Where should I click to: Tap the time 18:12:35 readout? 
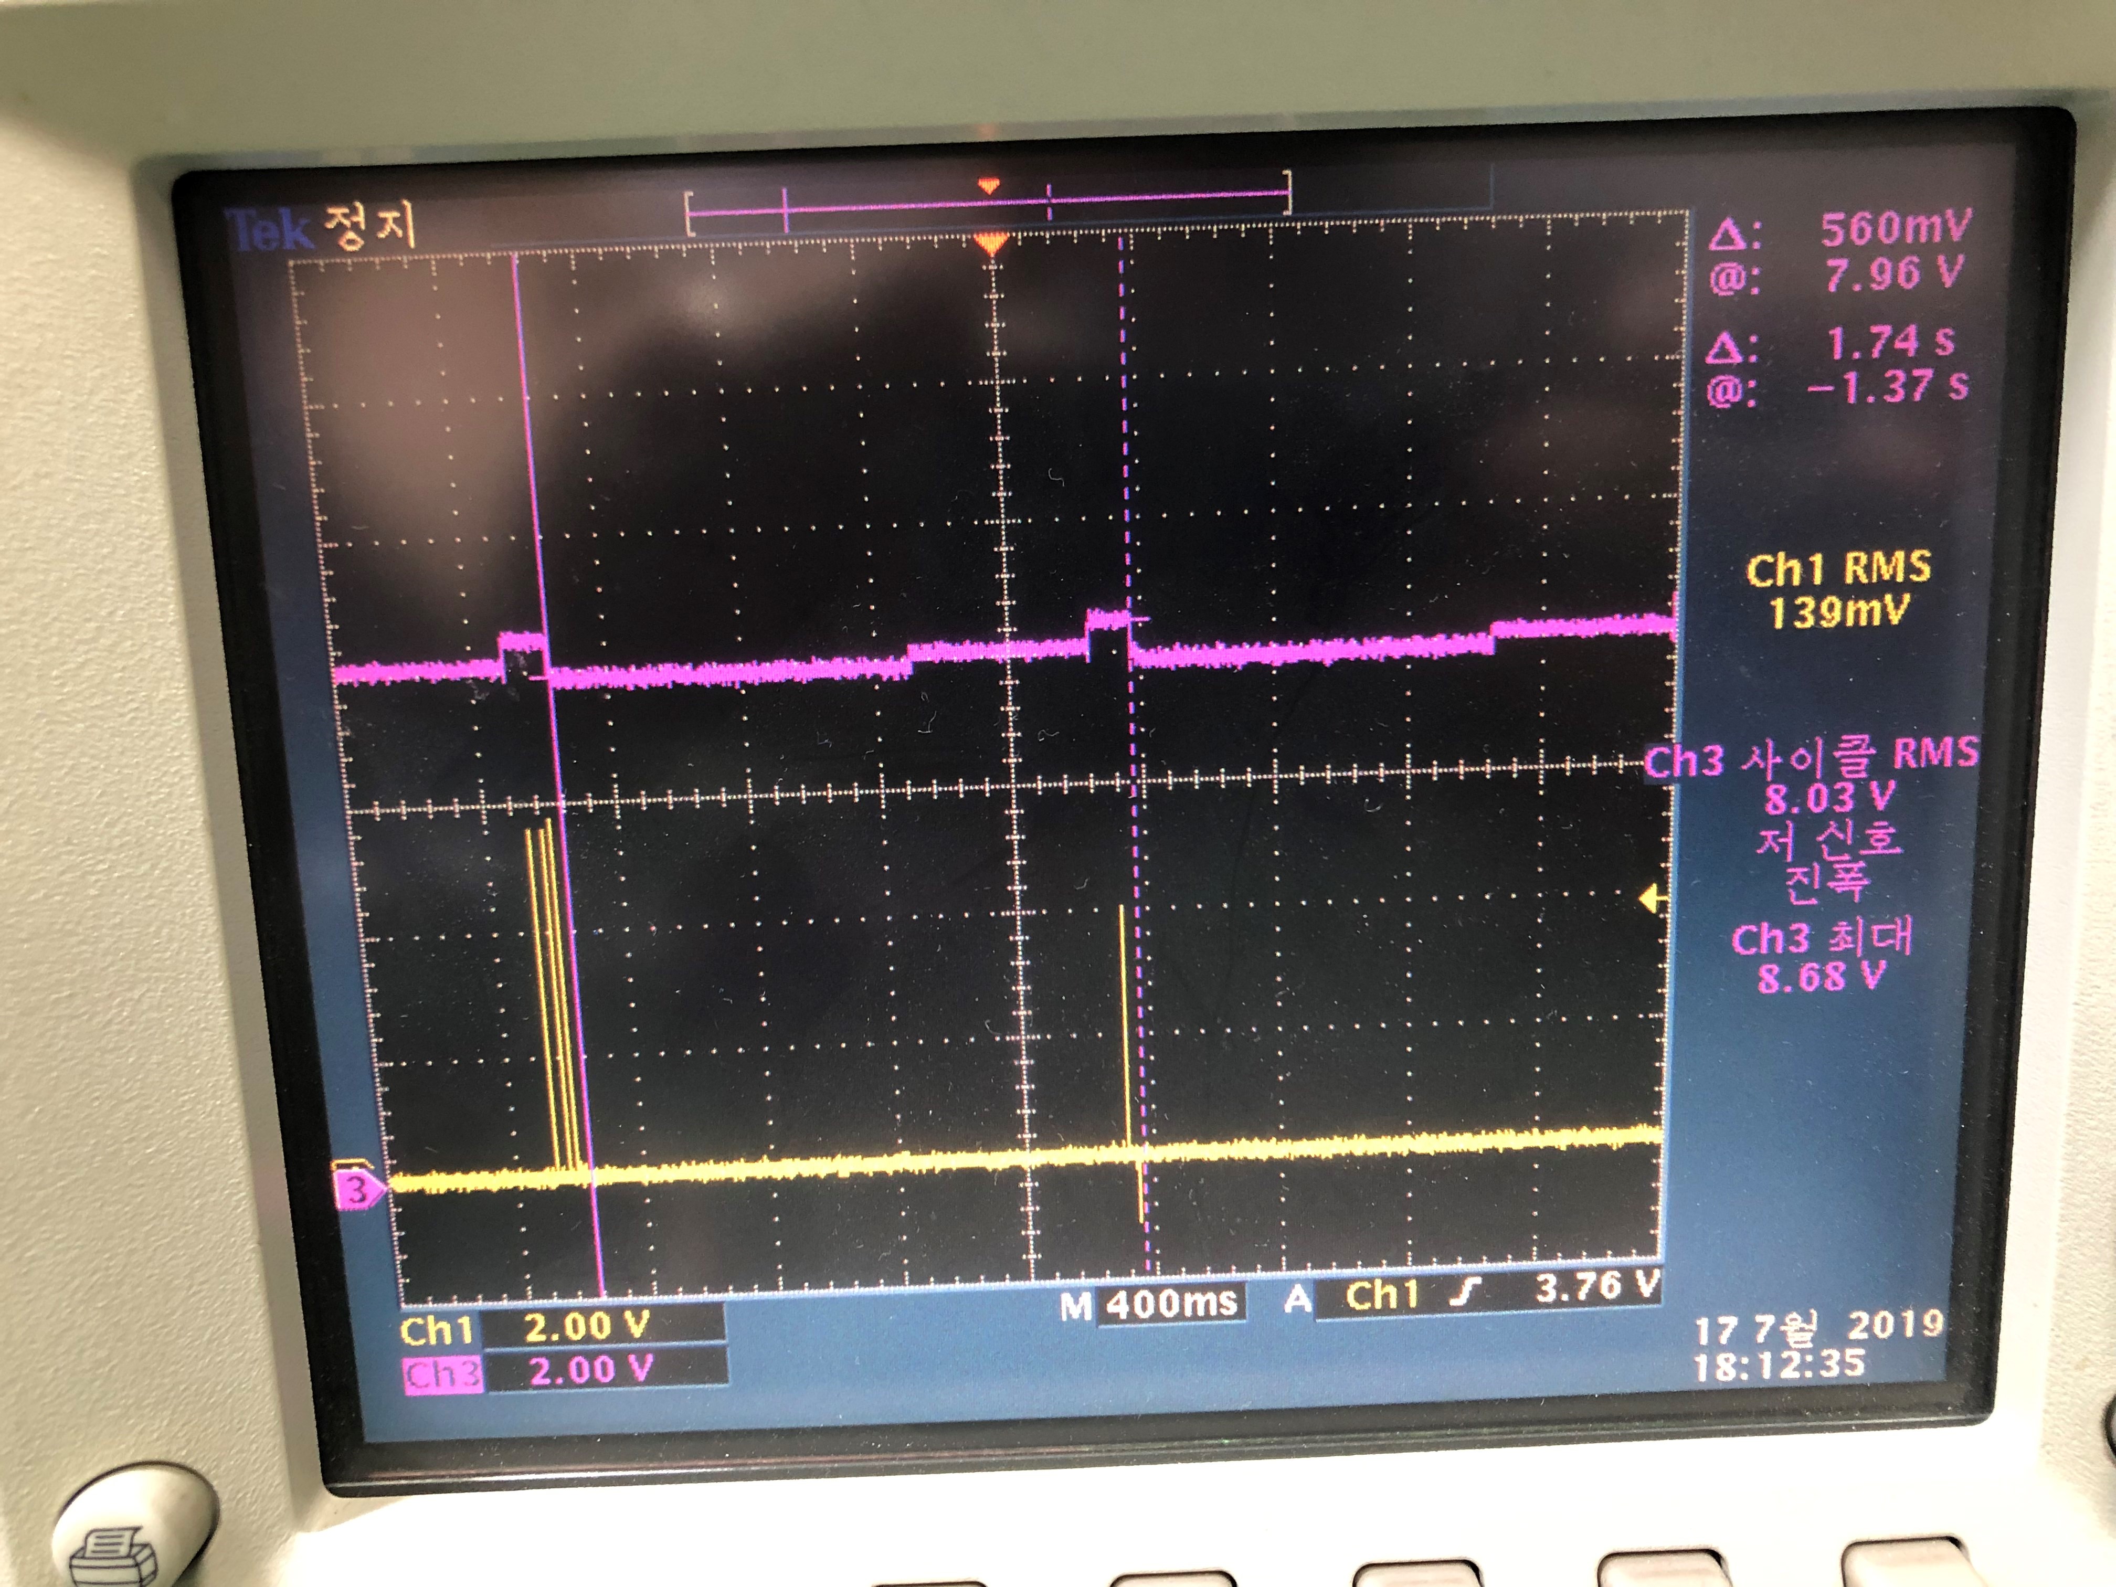(x=1779, y=1364)
